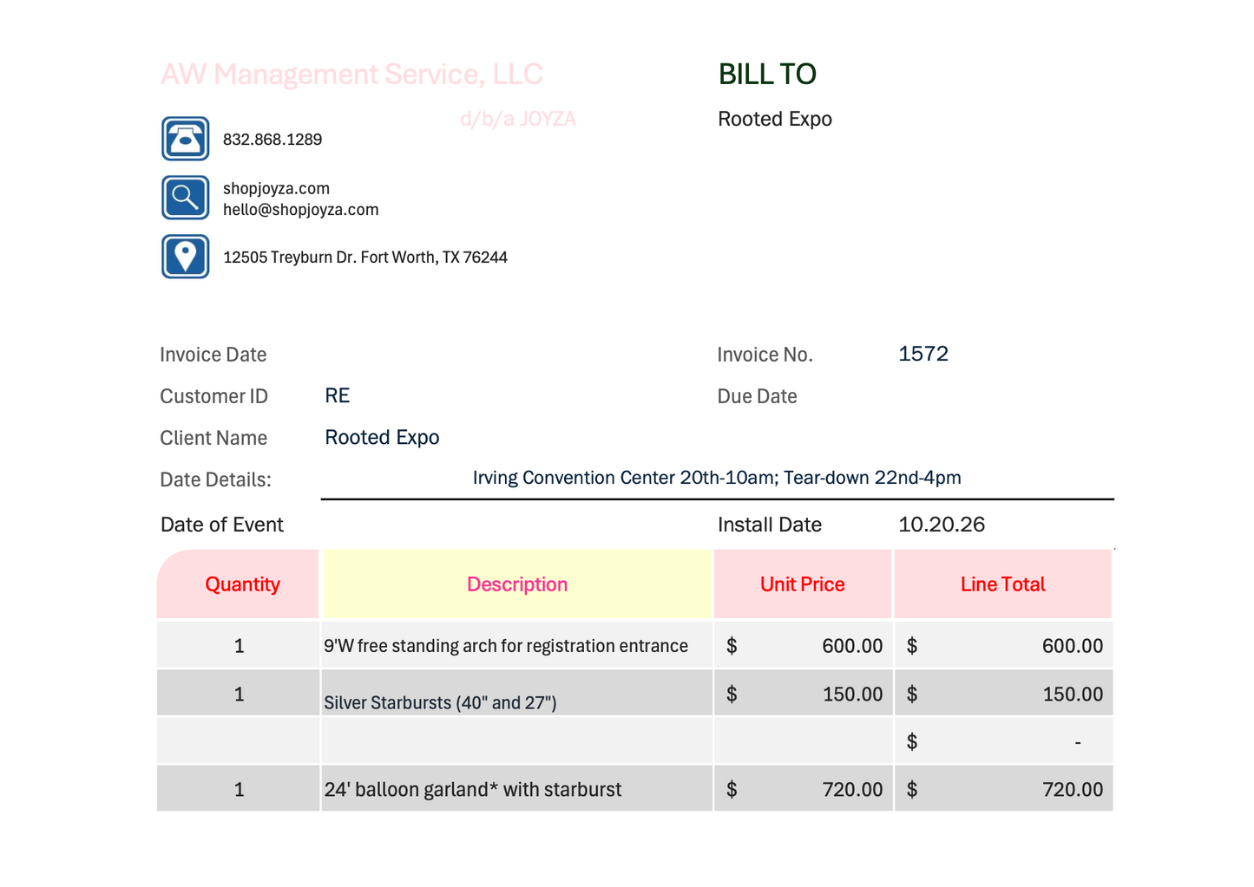
Task: Select the 720.00 line total cell
Action: tap(1003, 788)
